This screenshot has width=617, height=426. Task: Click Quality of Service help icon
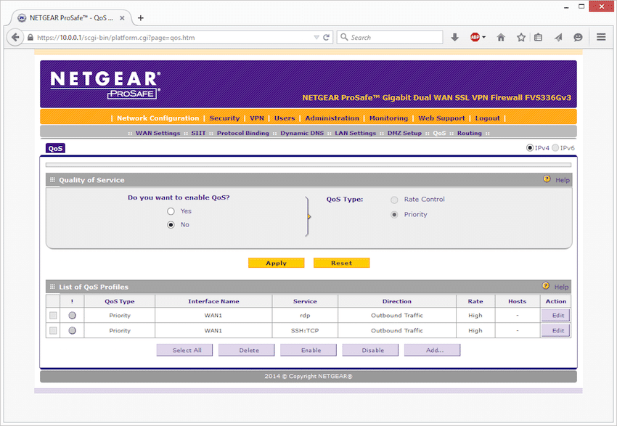[x=547, y=179]
